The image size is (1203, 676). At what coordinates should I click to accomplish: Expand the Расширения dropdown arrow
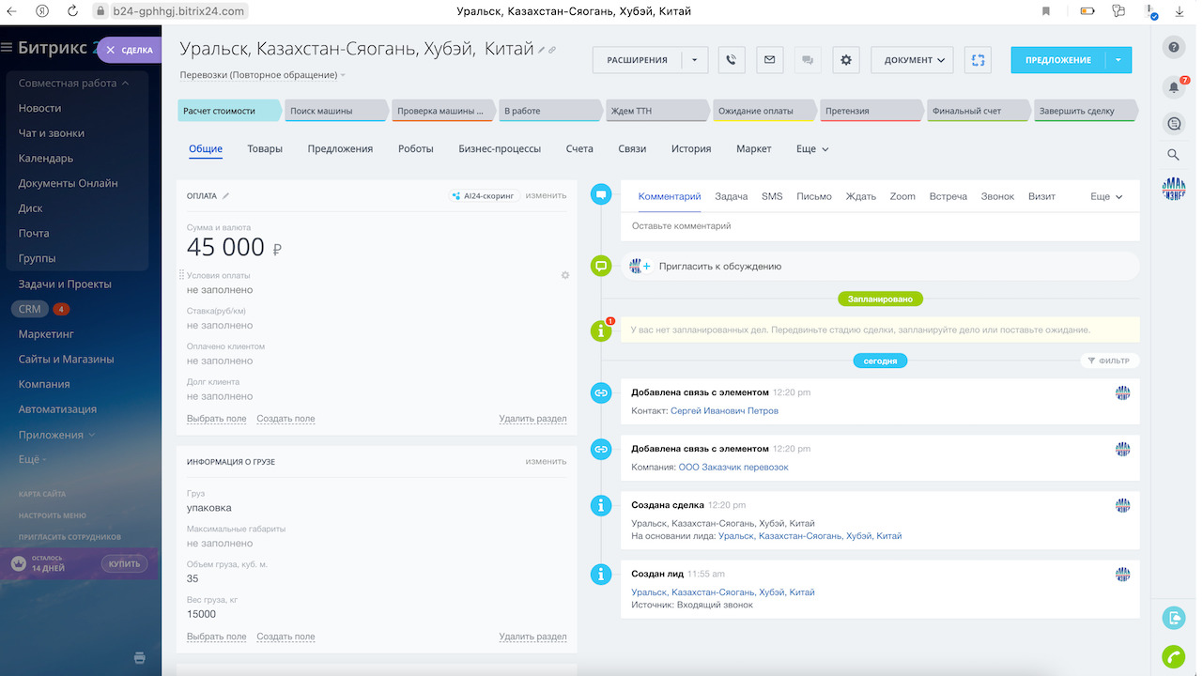tap(694, 60)
